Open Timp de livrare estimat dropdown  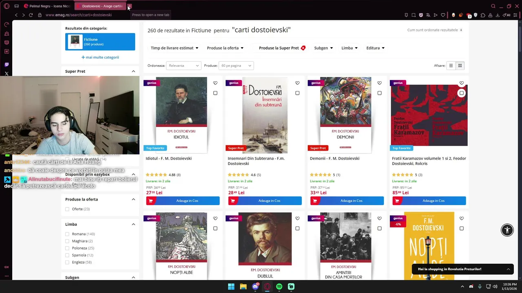pyautogui.click(x=175, y=48)
